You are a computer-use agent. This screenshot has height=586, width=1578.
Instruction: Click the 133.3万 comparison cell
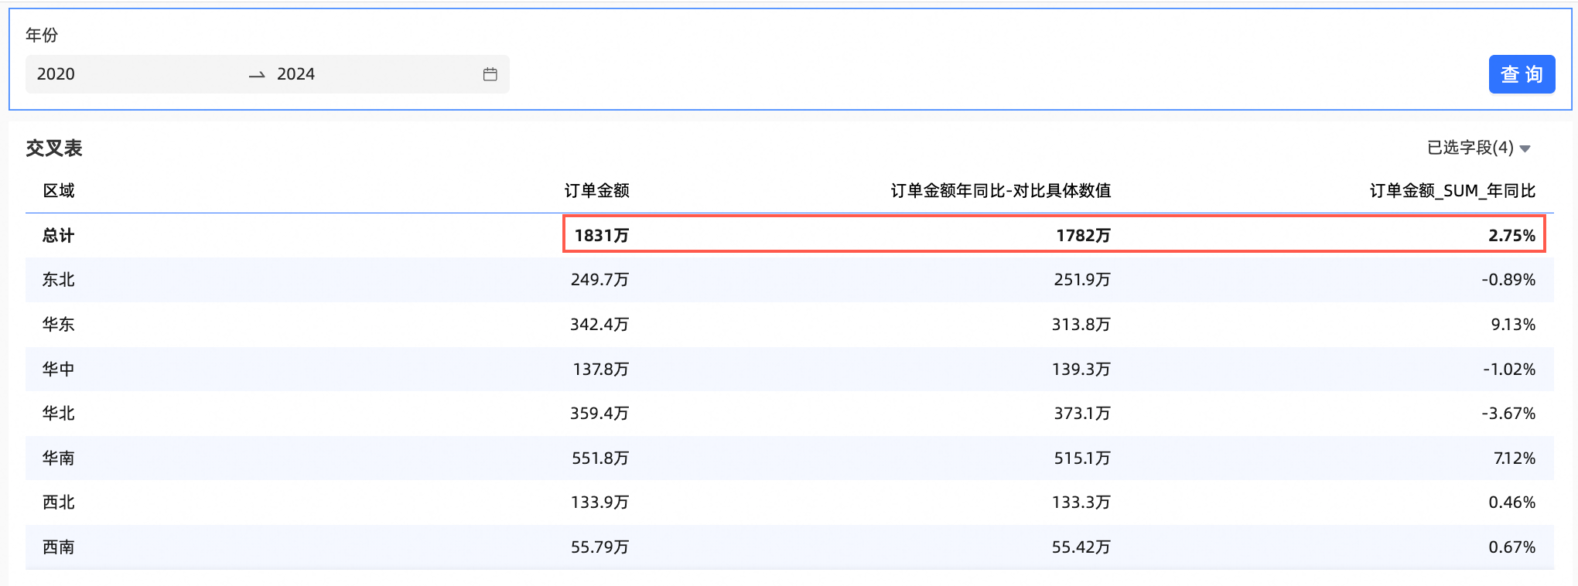(x=1081, y=503)
